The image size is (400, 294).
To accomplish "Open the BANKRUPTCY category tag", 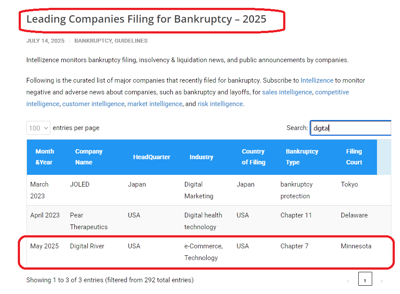I will pyautogui.click(x=93, y=41).
